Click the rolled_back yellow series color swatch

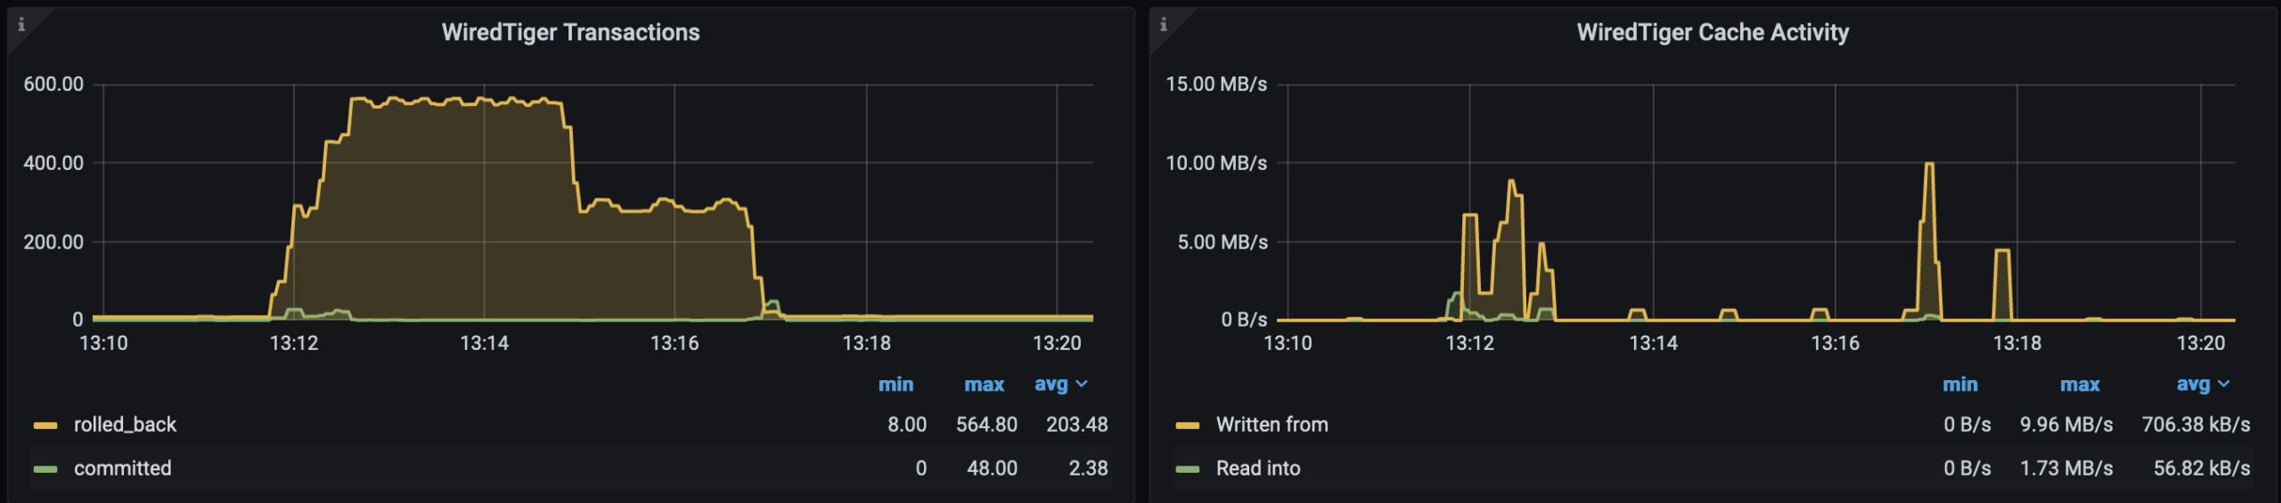pyautogui.click(x=45, y=426)
